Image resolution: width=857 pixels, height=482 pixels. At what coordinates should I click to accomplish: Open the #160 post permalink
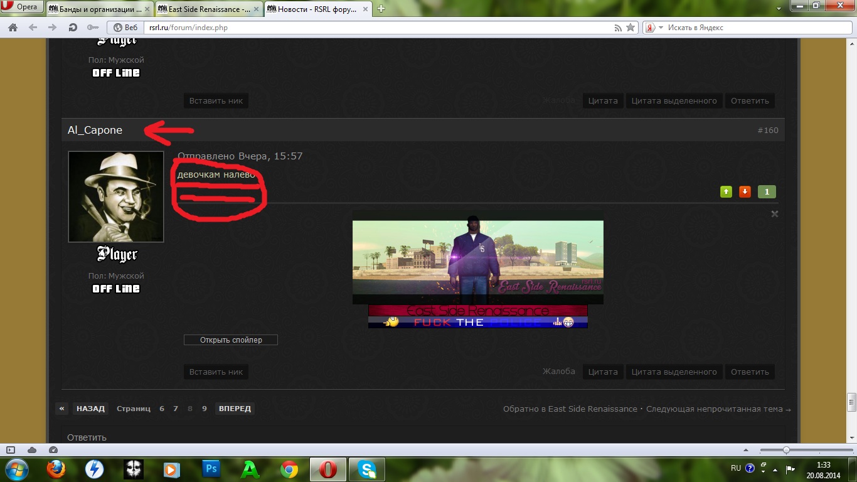tap(768, 131)
